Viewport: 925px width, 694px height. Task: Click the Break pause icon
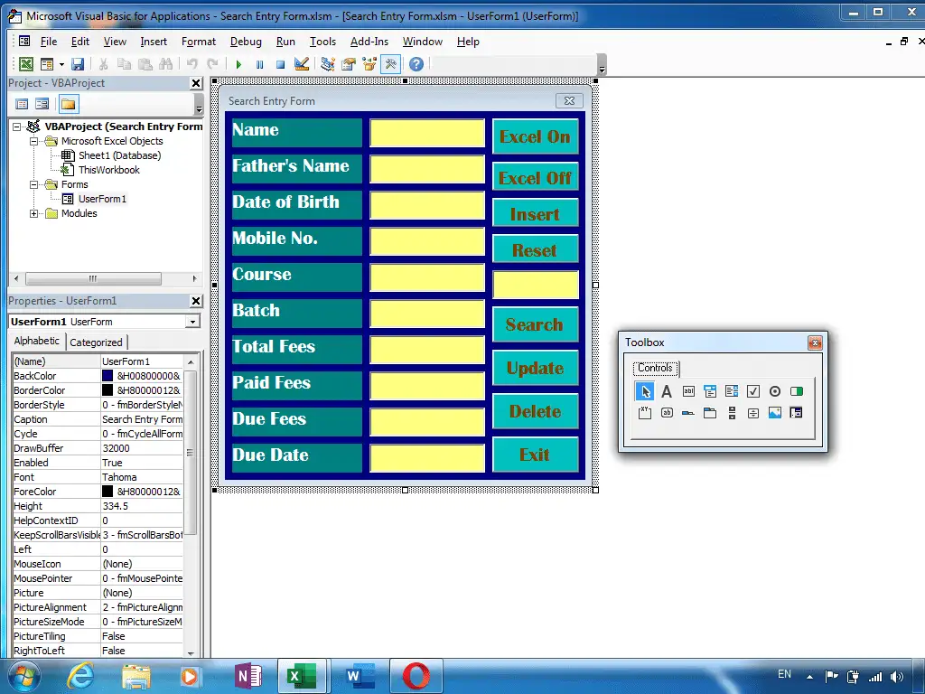pos(259,64)
